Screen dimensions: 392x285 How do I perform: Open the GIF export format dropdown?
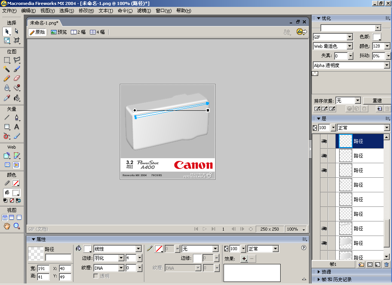[x=350, y=37]
